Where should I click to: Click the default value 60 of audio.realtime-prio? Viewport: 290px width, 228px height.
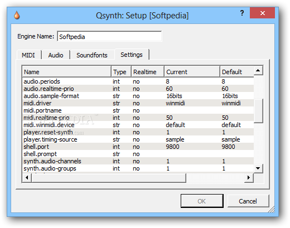click(225, 89)
